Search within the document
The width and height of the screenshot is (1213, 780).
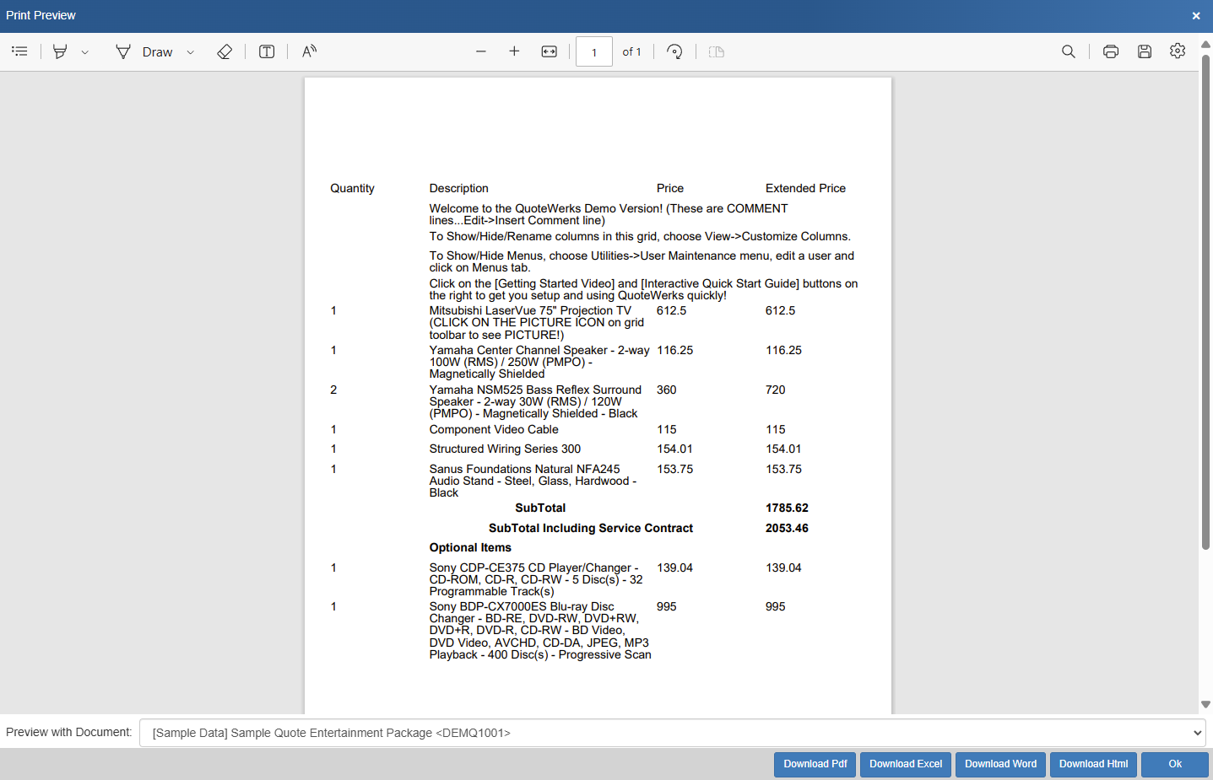coord(1069,51)
